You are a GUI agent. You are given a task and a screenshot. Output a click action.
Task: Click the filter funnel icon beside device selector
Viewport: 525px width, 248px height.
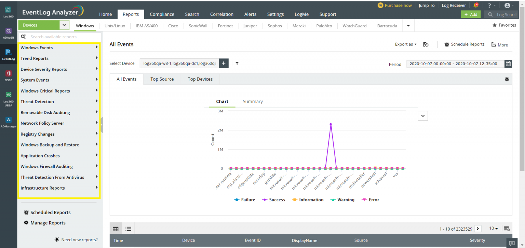[x=237, y=63]
